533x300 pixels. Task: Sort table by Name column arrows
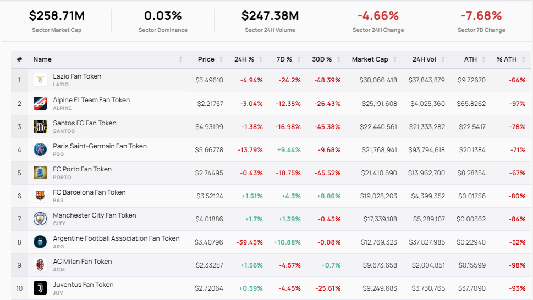[x=180, y=59]
